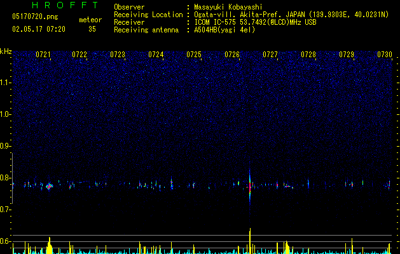Click the Receiving Location label
Viewport: 400px width, 254px height.
(x=148, y=15)
